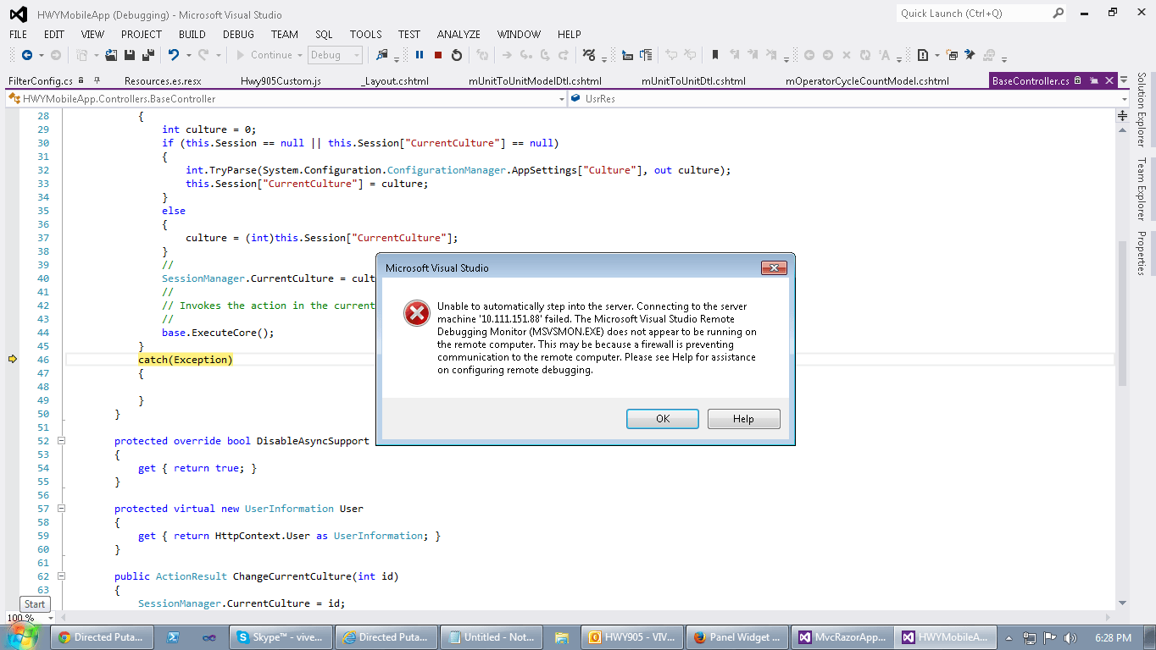
Task: Collapse the outlining at line 57
Action: 61,509
